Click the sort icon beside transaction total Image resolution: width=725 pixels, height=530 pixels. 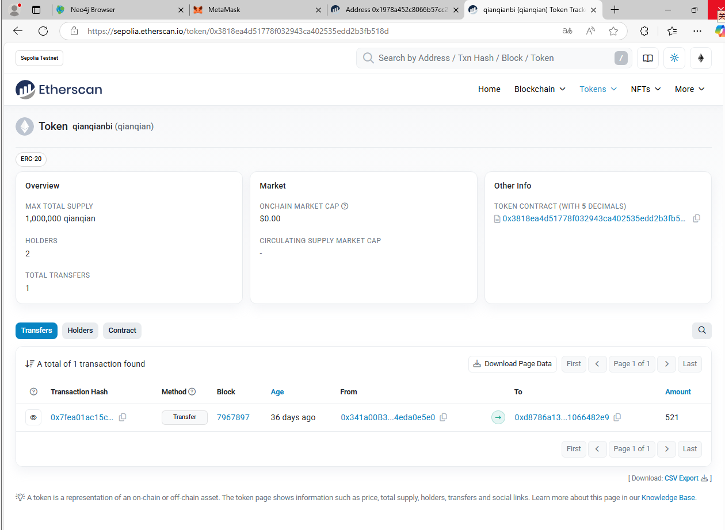pos(30,364)
